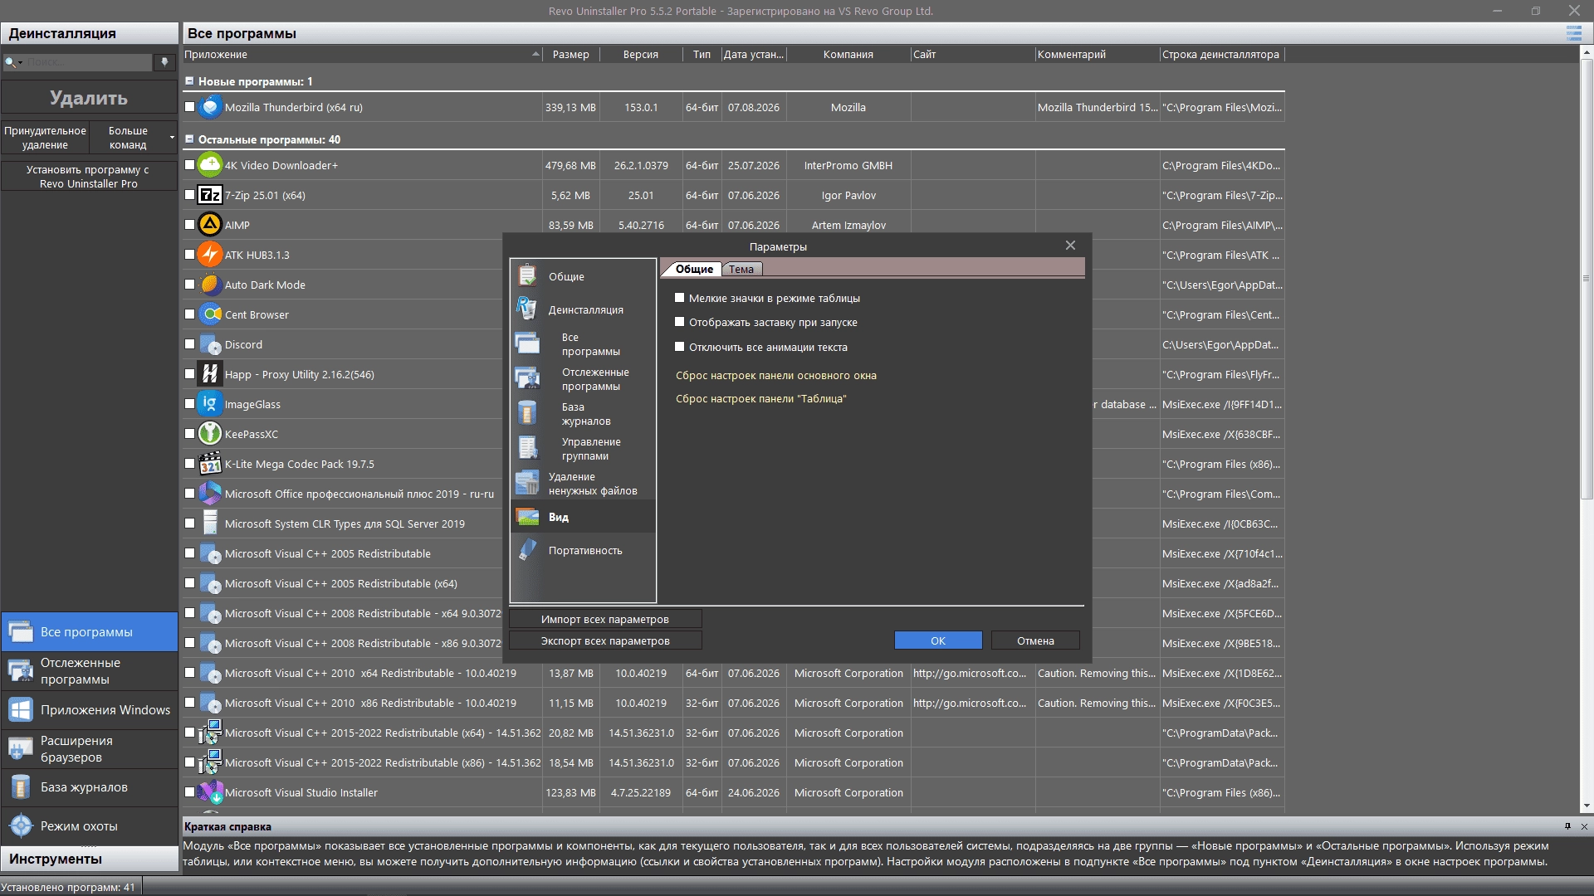Click the pin icon next to the search field
1594x896 pixels.
pyautogui.click(x=165, y=62)
